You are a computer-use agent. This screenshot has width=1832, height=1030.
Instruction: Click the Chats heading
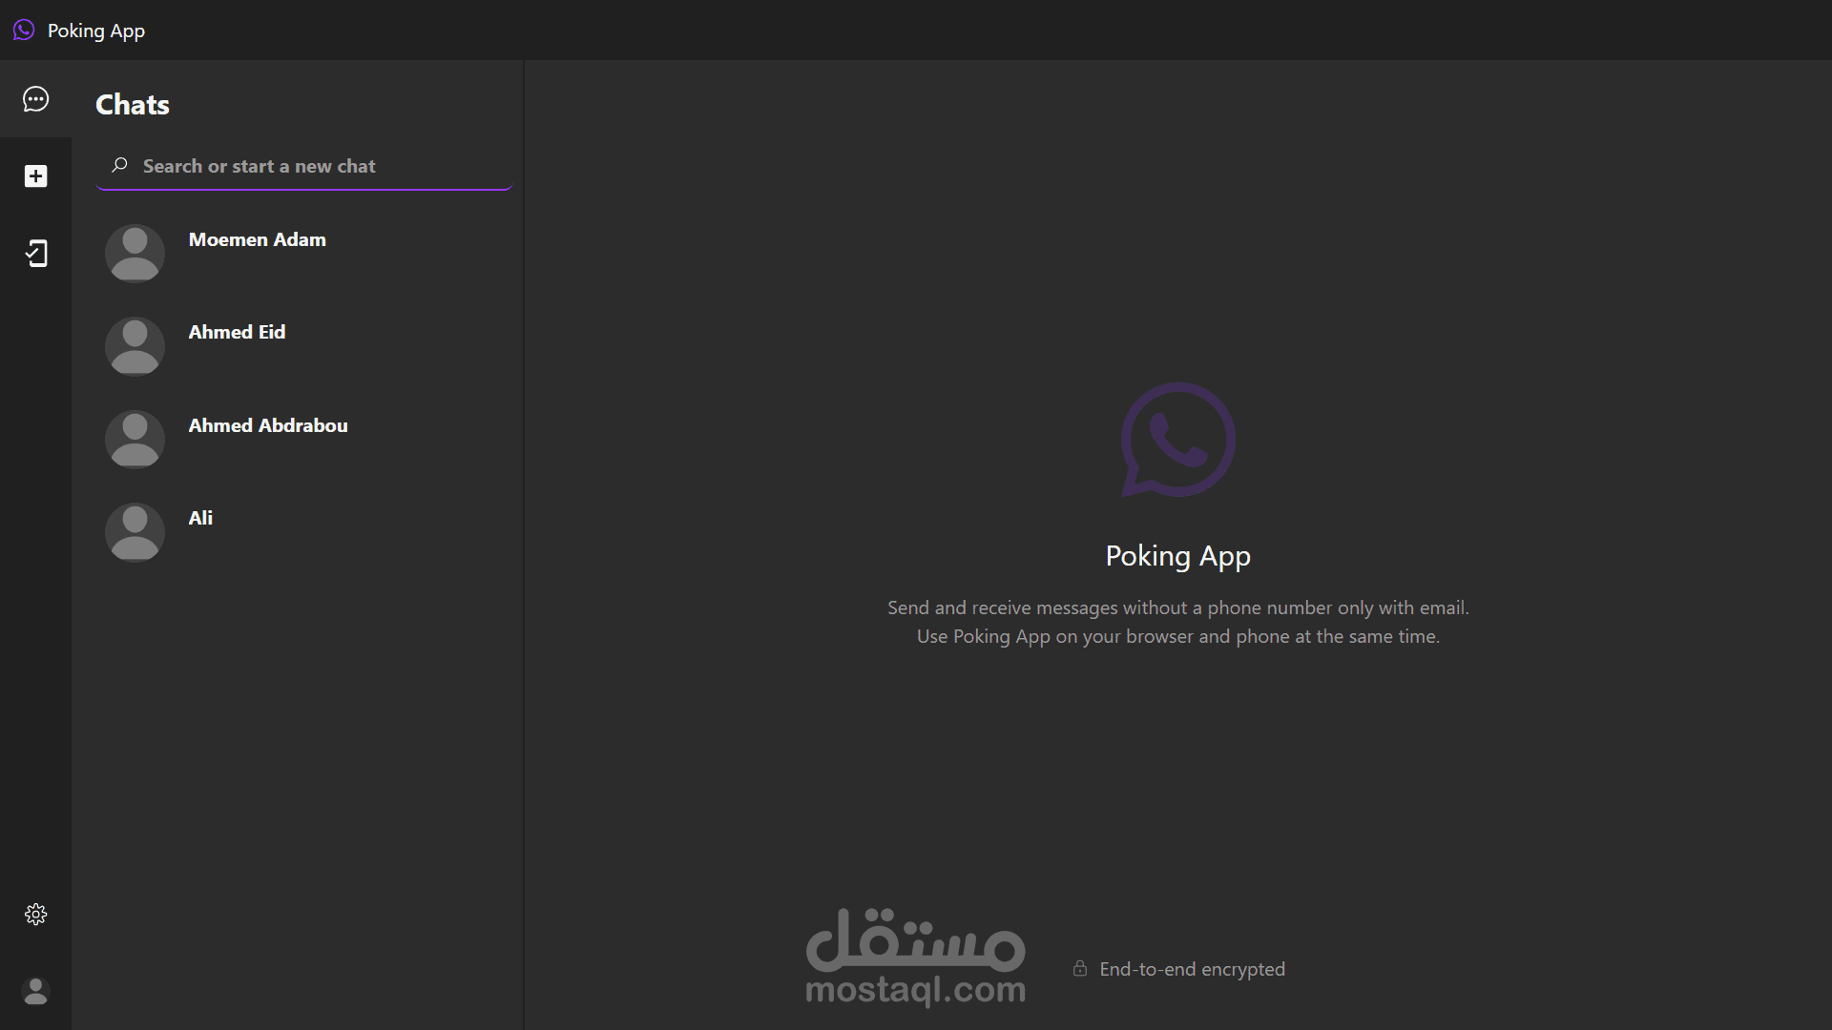pos(133,105)
